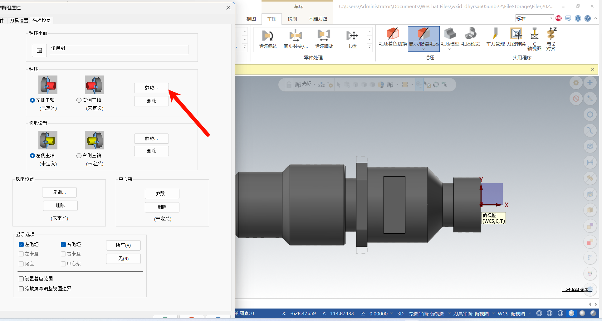Switch to the 木雕刀路 ribbon tab
602x321 pixels.
click(x=318, y=19)
